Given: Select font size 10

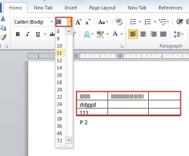Looking at the screenshot, I should [60, 46].
